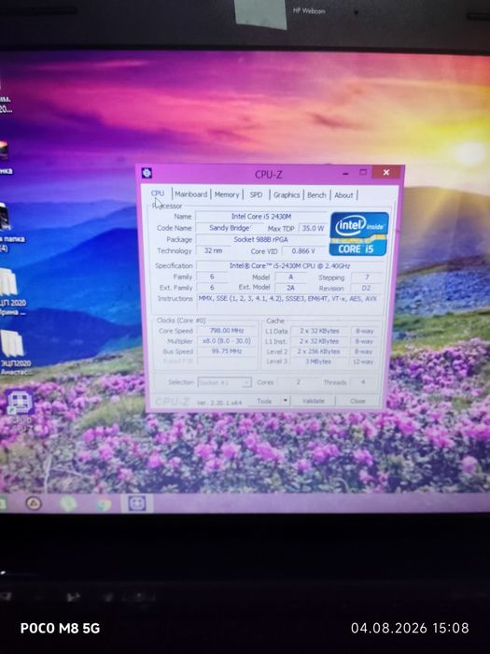The image size is (490, 654).
Task: Click the round brown taskbar icon
Action: (x=34, y=504)
